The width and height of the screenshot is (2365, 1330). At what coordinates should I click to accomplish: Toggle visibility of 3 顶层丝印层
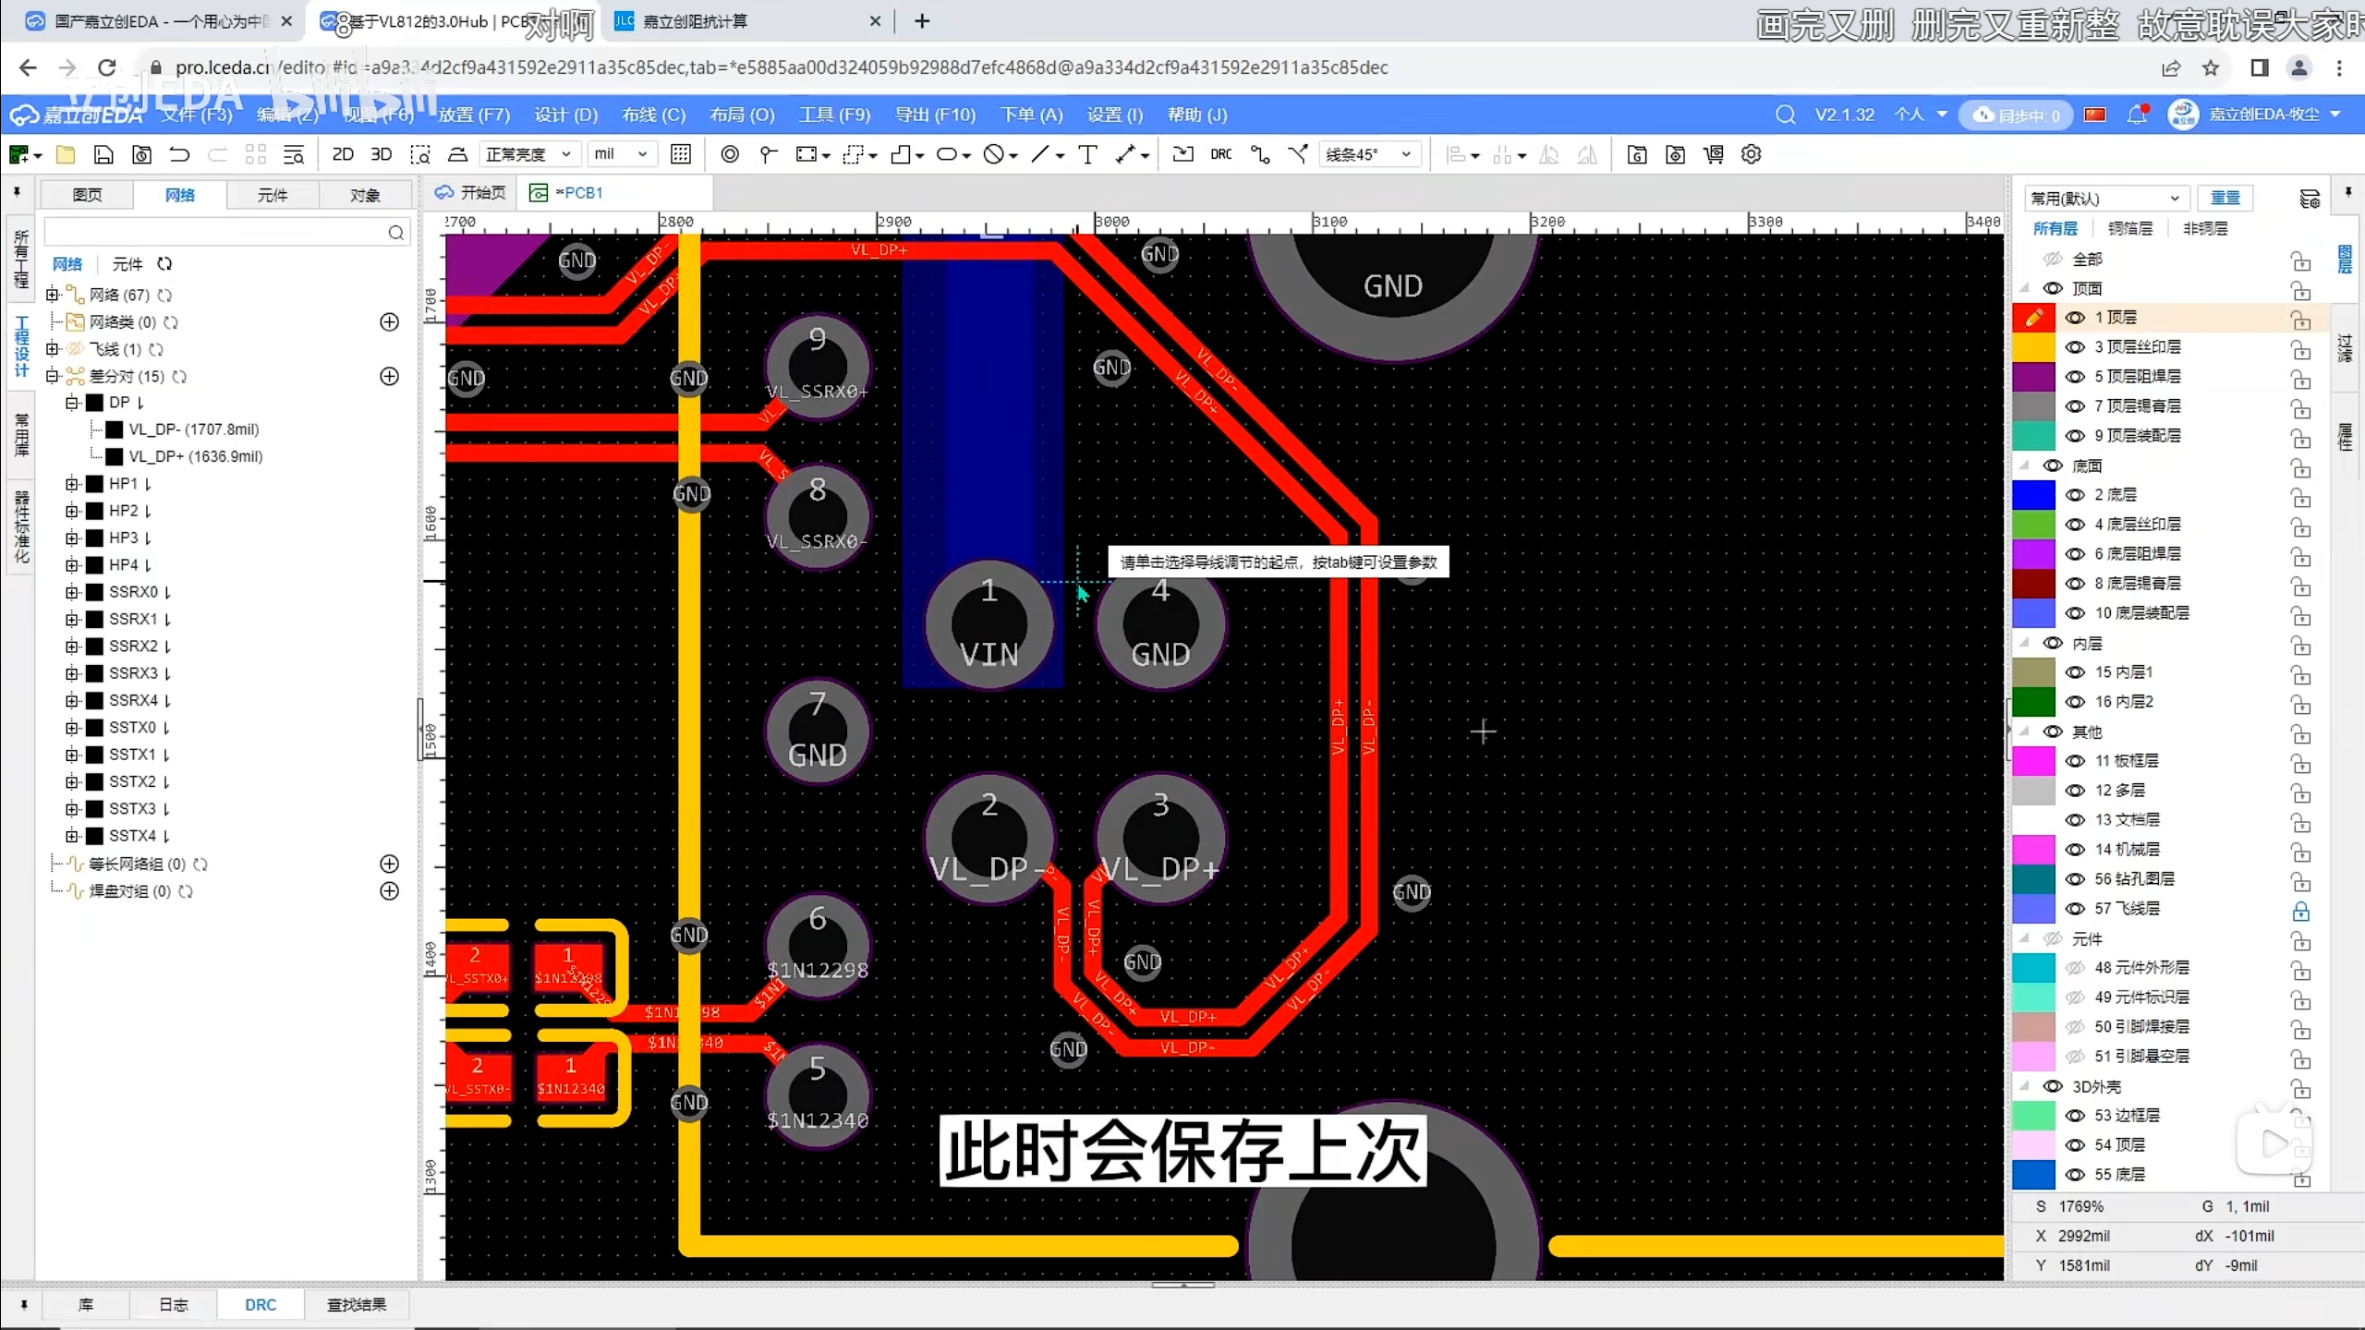(x=2075, y=347)
